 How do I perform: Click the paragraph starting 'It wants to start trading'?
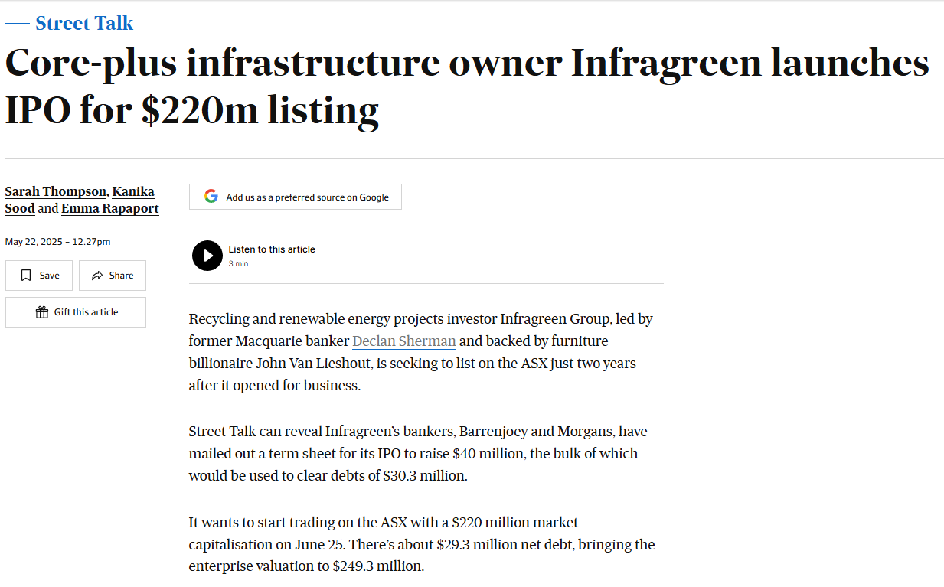tap(422, 544)
